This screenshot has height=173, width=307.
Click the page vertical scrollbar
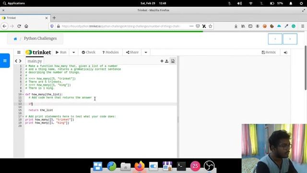pos(306,68)
